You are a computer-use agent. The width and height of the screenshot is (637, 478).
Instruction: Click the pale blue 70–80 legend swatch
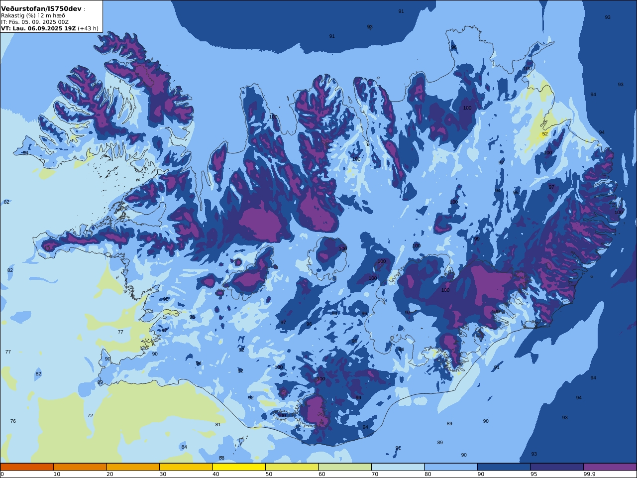398,467
